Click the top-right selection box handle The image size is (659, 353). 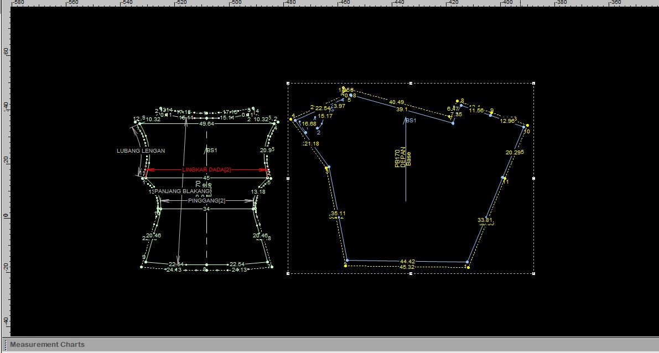click(533, 84)
